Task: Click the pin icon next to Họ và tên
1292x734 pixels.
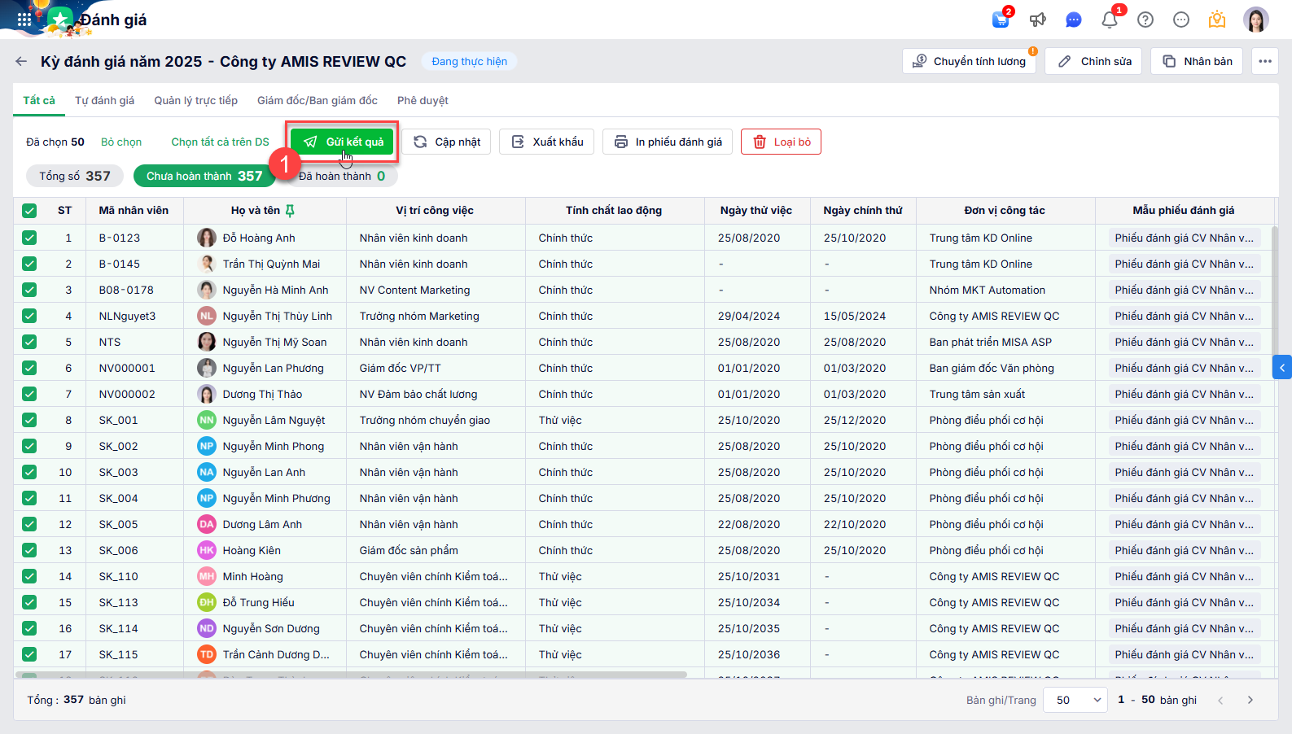Action: tap(290, 211)
